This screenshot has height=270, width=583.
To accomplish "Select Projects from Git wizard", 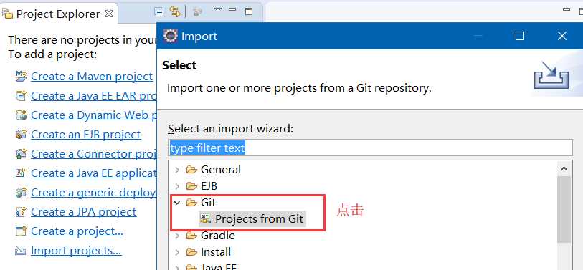I will (252, 218).
